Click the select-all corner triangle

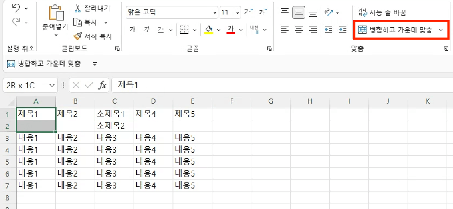click(x=11, y=102)
